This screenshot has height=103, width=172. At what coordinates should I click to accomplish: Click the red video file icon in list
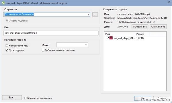pyautogui.click(x=111, y=38)
